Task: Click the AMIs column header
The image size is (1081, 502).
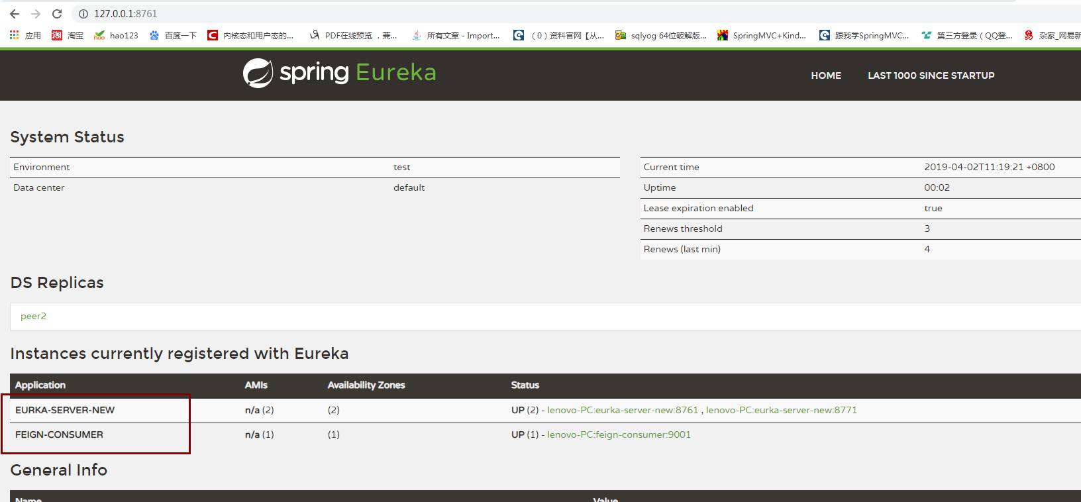Action: pyautogui.click(x=256, y=385)
